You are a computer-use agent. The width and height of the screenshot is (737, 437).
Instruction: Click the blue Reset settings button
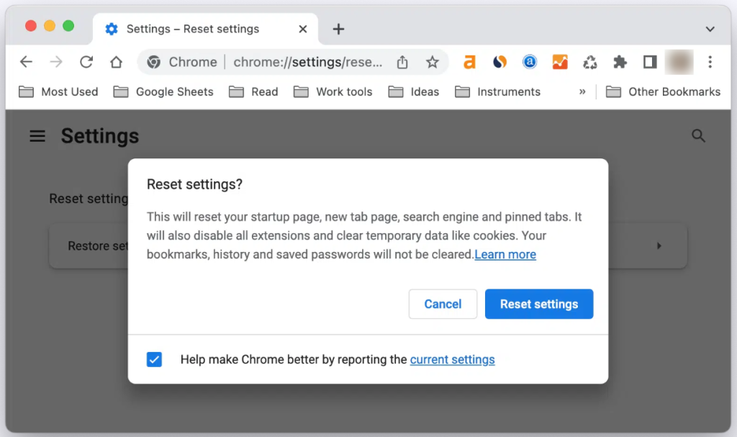click(539, 304)
